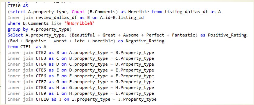Screen dimensions: 254x105
Task: Click the alias 'Positive_Rating'
Action: point(227,35)
